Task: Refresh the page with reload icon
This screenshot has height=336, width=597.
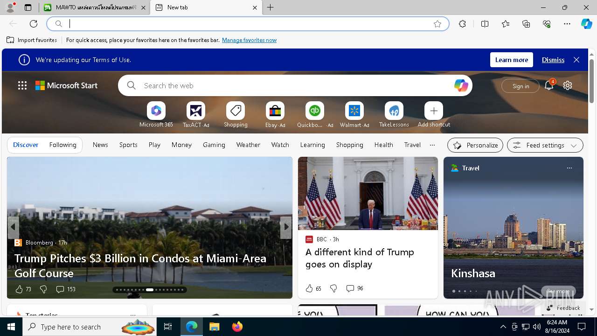Action: click(x=34, y=24)
